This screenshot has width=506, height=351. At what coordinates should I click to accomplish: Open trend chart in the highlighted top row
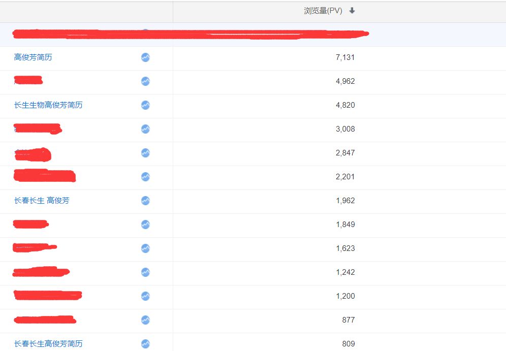coord(145,34)
